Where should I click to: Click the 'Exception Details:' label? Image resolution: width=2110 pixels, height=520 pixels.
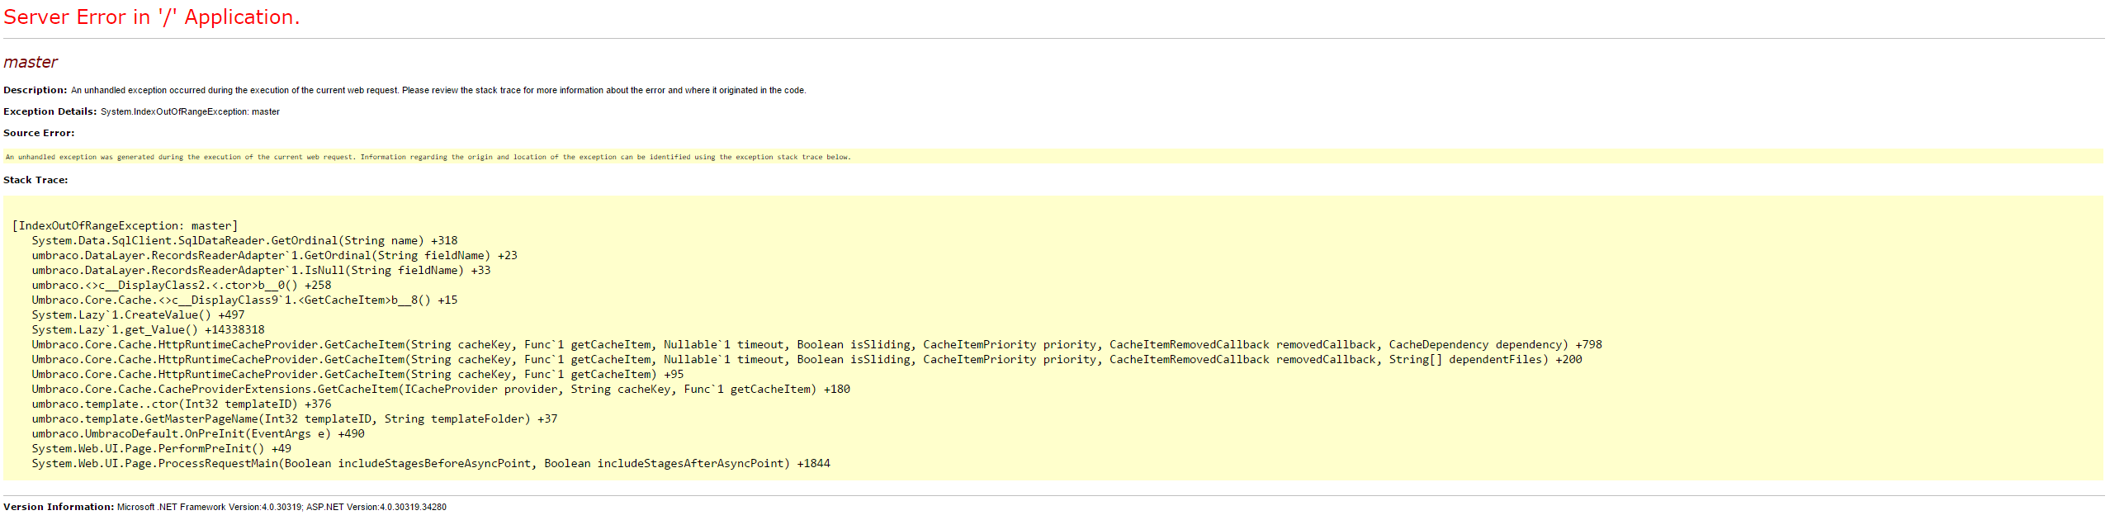[50, 111]
